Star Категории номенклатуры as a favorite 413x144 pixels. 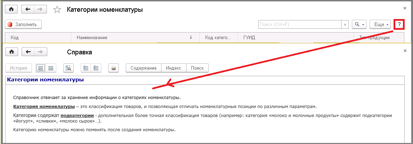pyautogui.click(x=57, y=10)
